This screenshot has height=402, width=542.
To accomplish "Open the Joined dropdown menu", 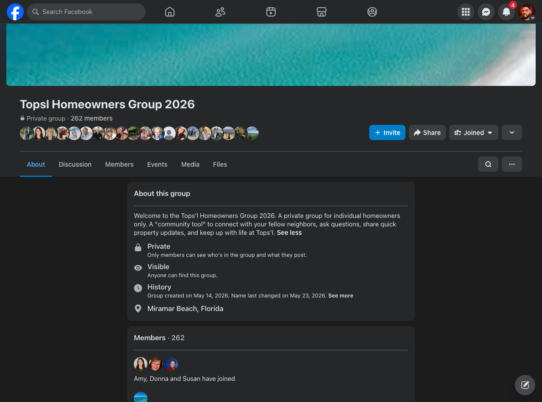I will click(x=474, y=132).
